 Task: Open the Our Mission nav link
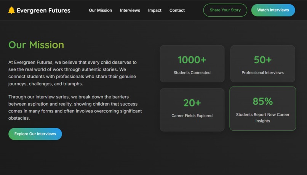pyautogui.click(x=101, y=10)
